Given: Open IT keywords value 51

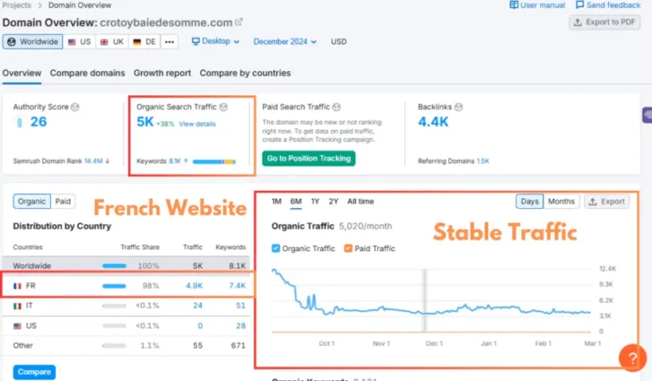Looking at the screenshot, I should pyautogui.click(x=241, y=305).
